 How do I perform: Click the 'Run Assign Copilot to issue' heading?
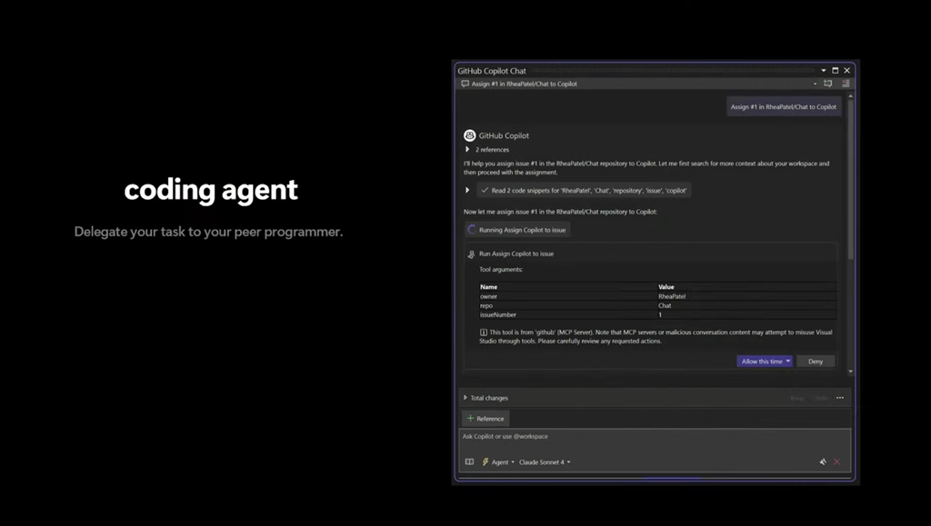[516, 253]
